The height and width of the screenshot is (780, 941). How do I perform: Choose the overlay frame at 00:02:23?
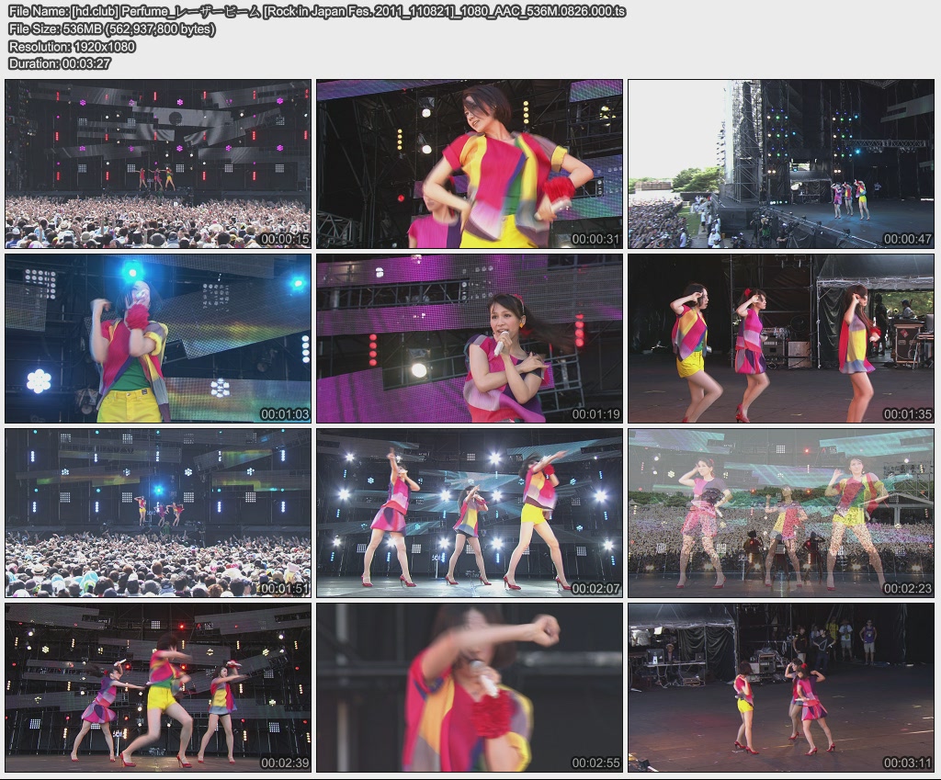coord(781,513)
